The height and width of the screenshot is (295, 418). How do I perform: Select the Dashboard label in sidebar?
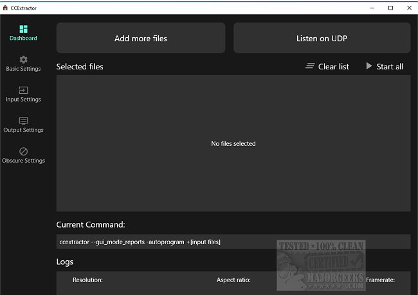(x=23, y=38)
